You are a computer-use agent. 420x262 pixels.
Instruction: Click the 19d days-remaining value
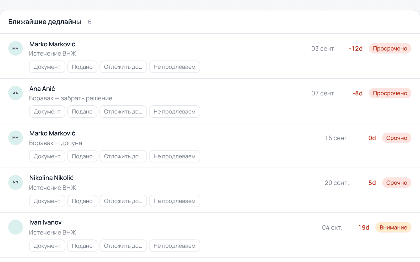coord(364,228)
